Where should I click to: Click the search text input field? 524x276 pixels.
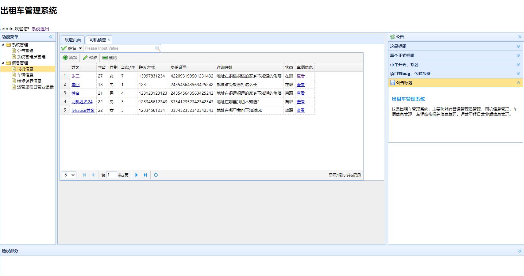(x=119, y=48)
